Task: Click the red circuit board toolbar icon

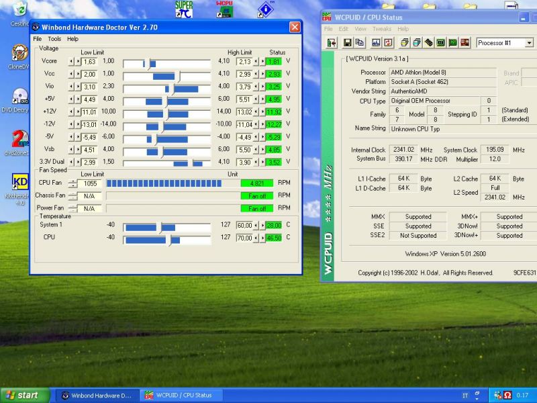Action: [465, 43]
